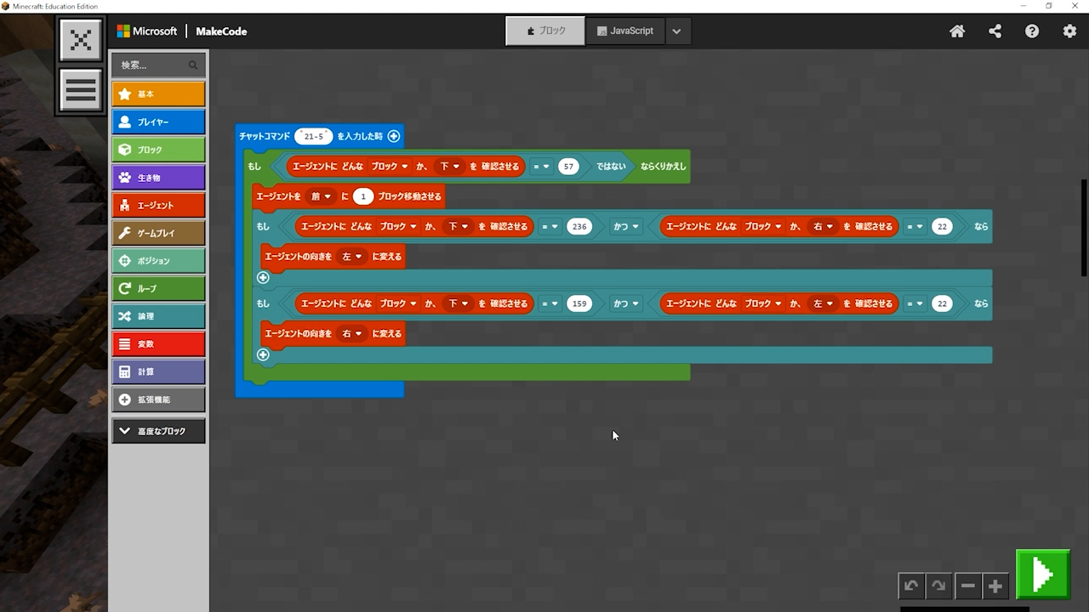Click the Redo arrow button
The image size is (1089, 612).
[938, 586]
